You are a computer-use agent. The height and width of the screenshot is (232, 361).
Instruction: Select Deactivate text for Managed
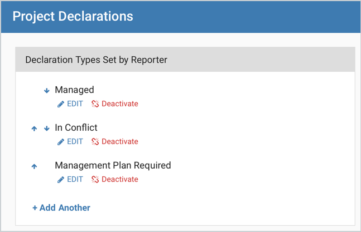click(120, 103)
